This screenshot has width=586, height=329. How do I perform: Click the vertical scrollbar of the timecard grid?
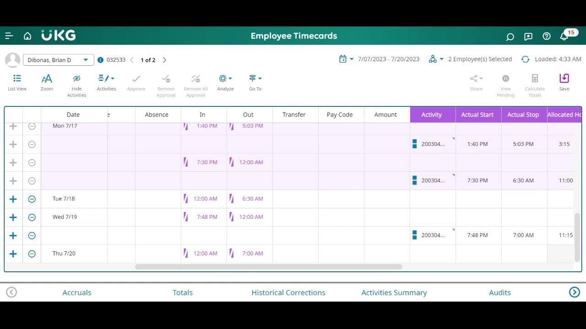(577, 237)
